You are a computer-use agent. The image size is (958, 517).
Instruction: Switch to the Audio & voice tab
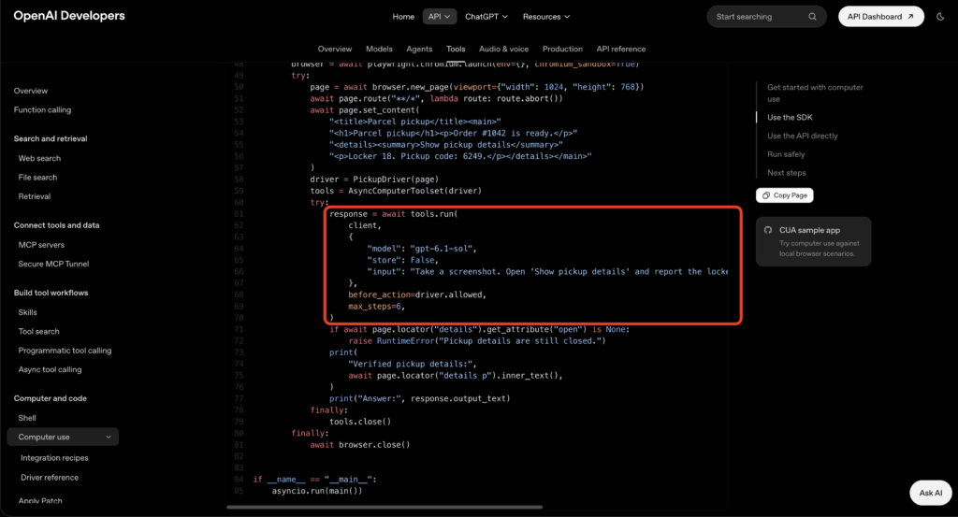point(503,49)
